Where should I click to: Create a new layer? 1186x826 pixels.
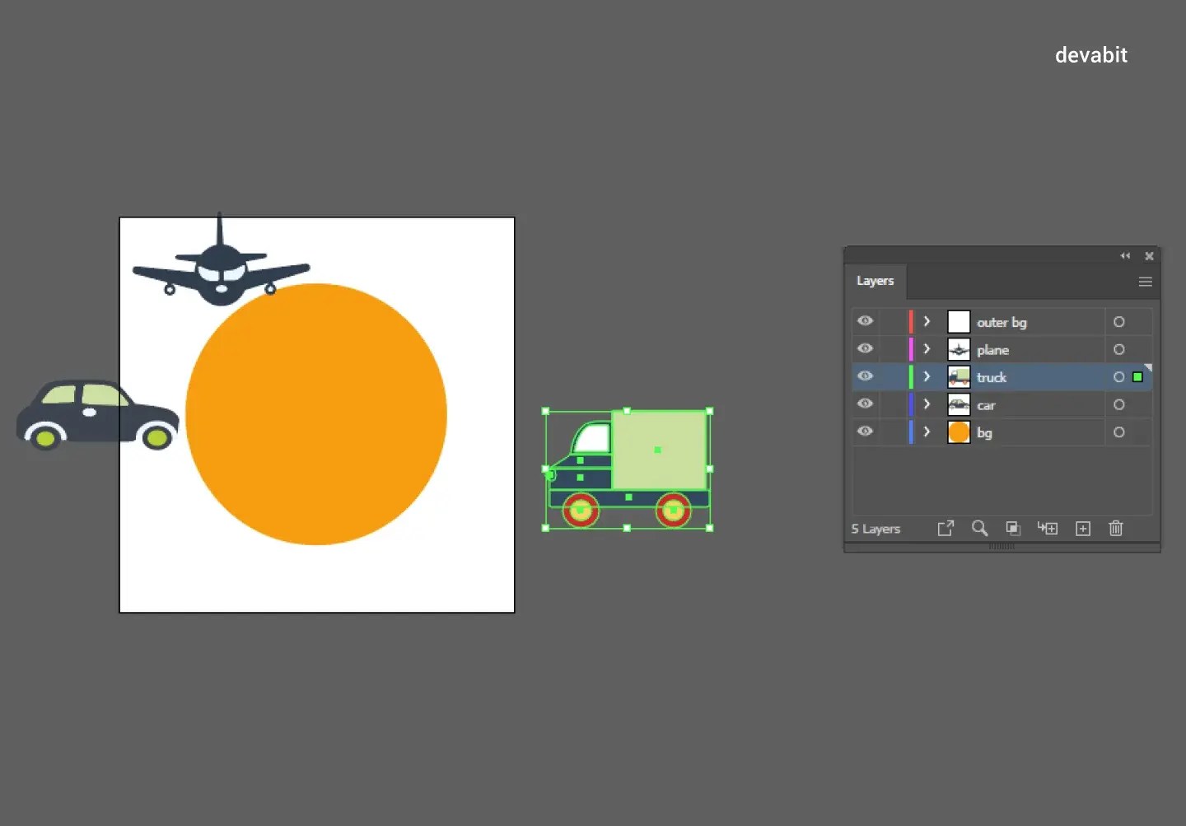click(1082, 529)
